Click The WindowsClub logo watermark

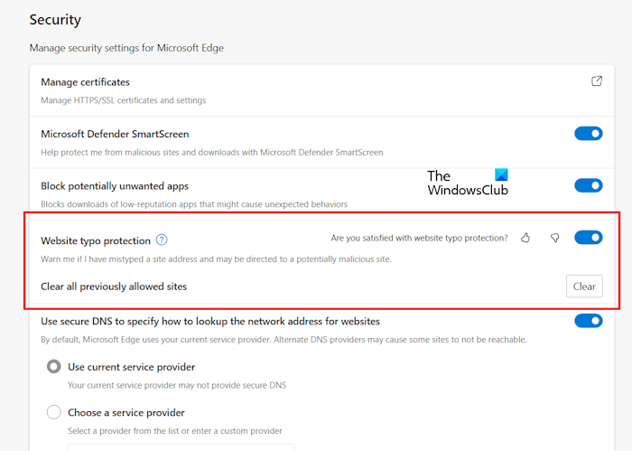pos(467,183)
